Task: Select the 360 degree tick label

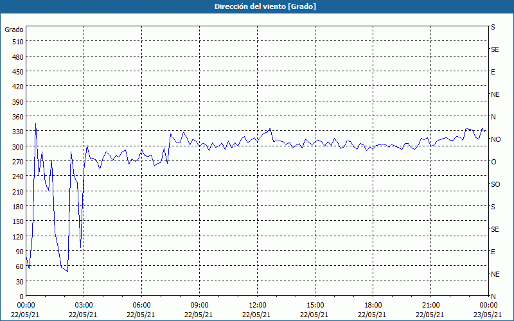Action: tap(18, 117)
